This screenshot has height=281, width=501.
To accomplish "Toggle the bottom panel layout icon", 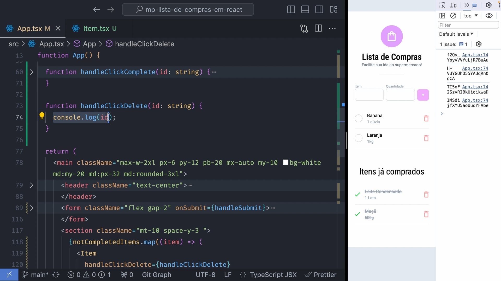I will point(305,10).
